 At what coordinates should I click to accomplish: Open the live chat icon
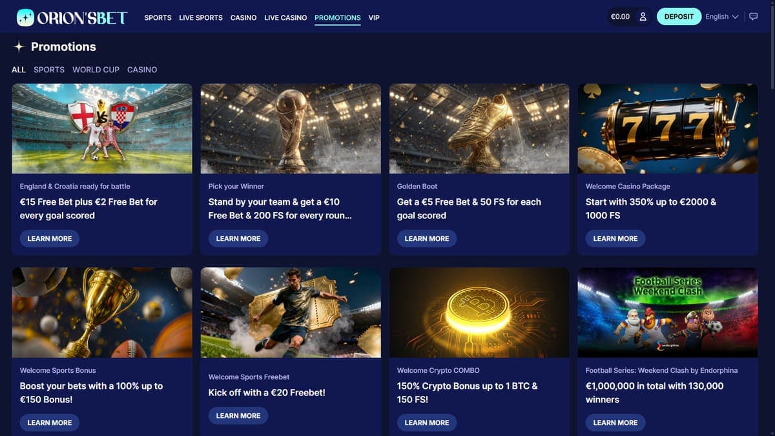click(x=753, y=17)
